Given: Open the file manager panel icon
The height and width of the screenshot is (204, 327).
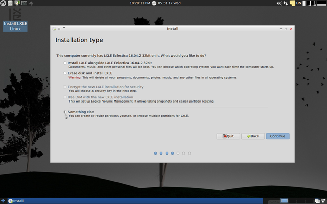Looking at the screenshot, I should (10, 3).
